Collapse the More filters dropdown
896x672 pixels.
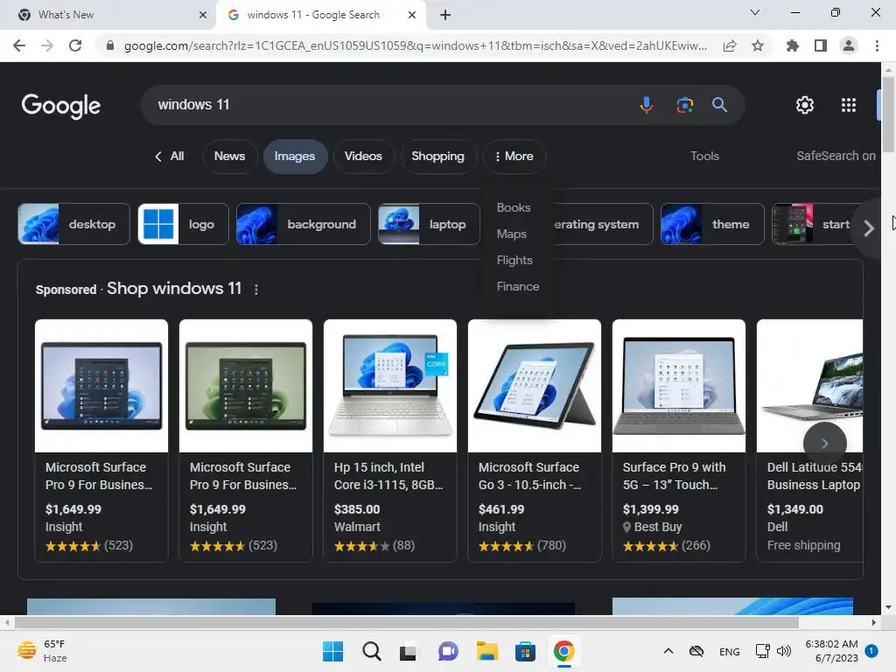(x=514, y=156)
